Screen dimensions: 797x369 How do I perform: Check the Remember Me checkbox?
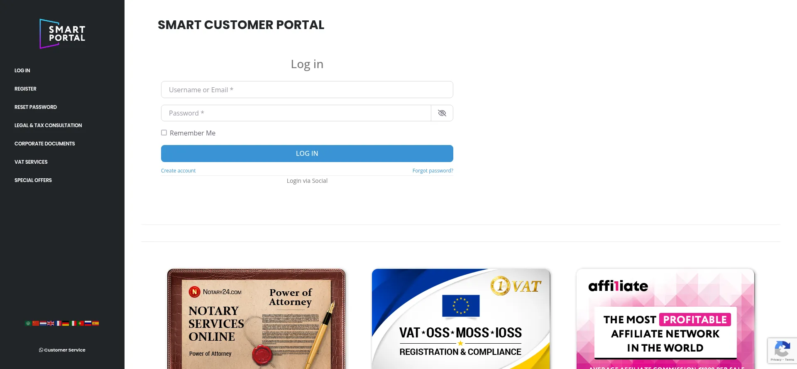(164, 133)
